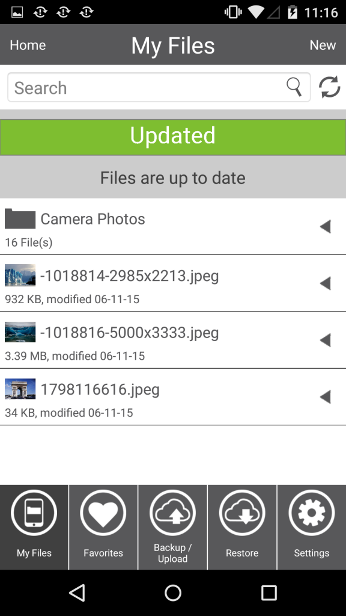The image size is (346, 616).
Task: Expand the Camera Photos folder options
Action: coord(326,227)
